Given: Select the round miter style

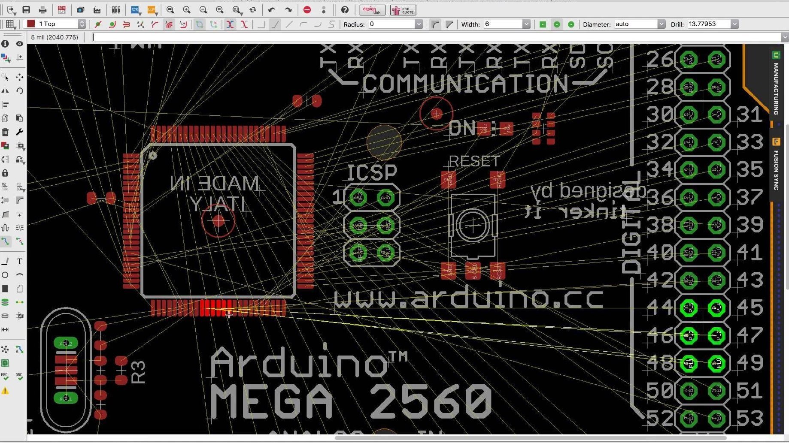Looking at the screenshot, I should [435, 24].
